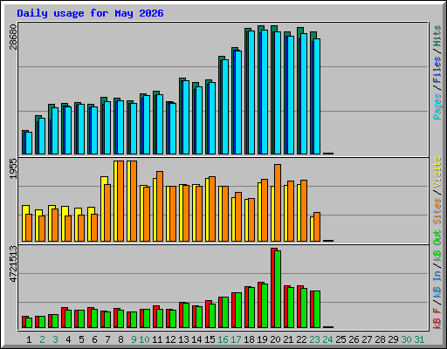Click day label 19 on the x-axis

coord(262,339)
